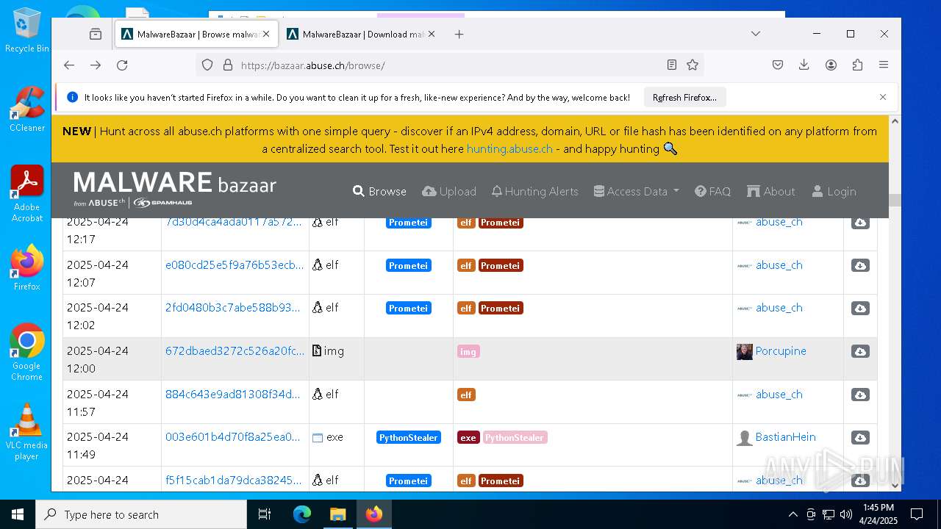941x529 pixels.
Task: Open reporter BastianHein profile link
Action: tap(785, 436)
